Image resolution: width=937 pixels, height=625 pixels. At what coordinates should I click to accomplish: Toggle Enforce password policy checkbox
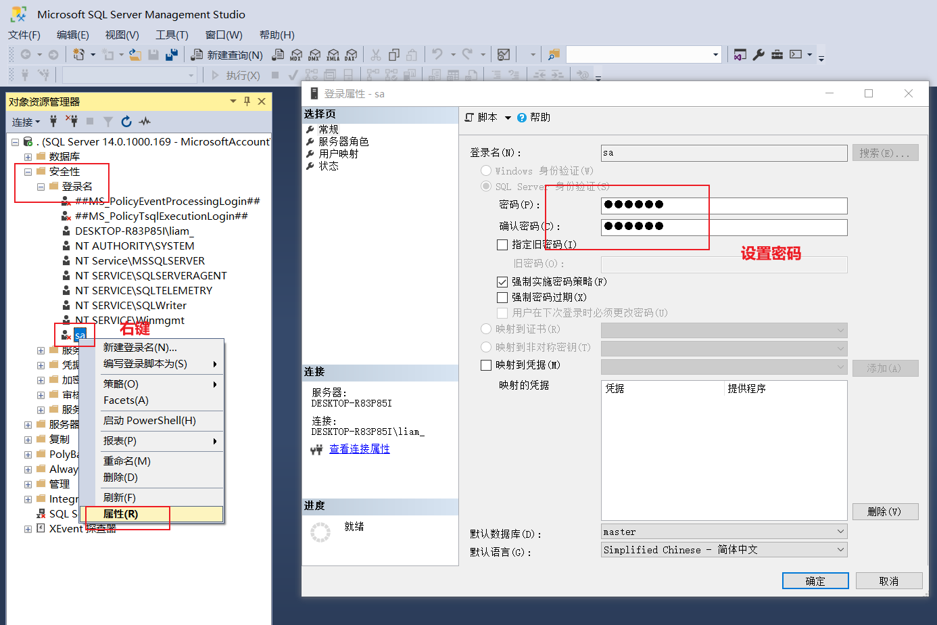[502, 282]
